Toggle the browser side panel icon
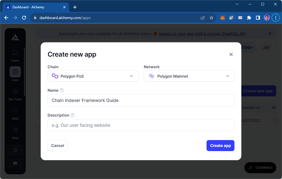Screen dimensions: 282x179 point(258,18)
